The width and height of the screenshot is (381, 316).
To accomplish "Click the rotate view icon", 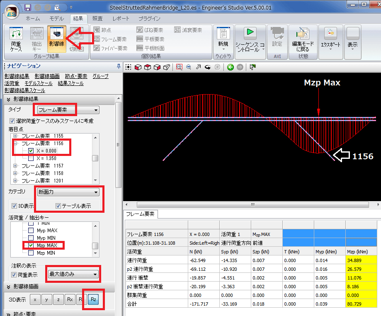I will pos(208,67).
